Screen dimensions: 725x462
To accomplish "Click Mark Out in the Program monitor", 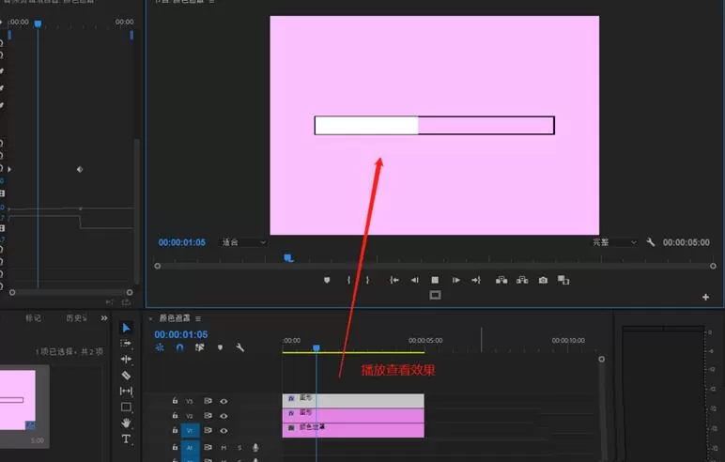I will [x=367, y=280].
